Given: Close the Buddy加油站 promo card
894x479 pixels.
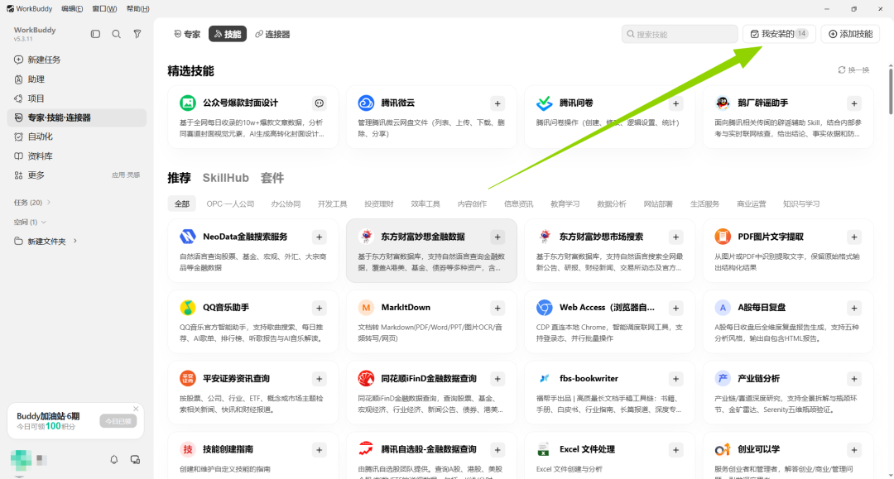Looking at the screenshot, I should (x=136, y=409).
